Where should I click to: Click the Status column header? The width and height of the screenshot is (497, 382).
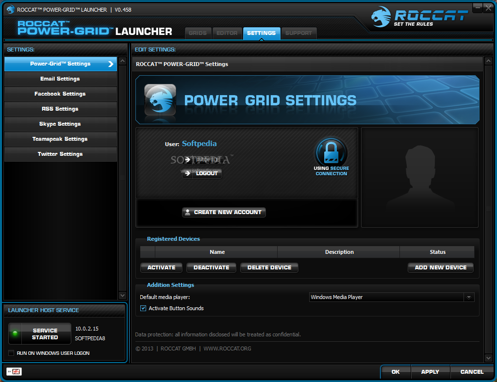pyautogui.click(x=437, y=252)
